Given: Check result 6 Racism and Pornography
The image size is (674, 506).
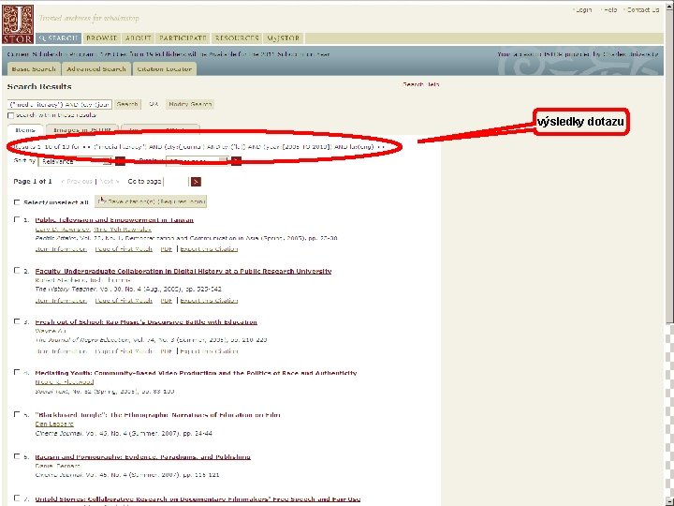Looking at the screenshot, I should click(x=17, y=456).
